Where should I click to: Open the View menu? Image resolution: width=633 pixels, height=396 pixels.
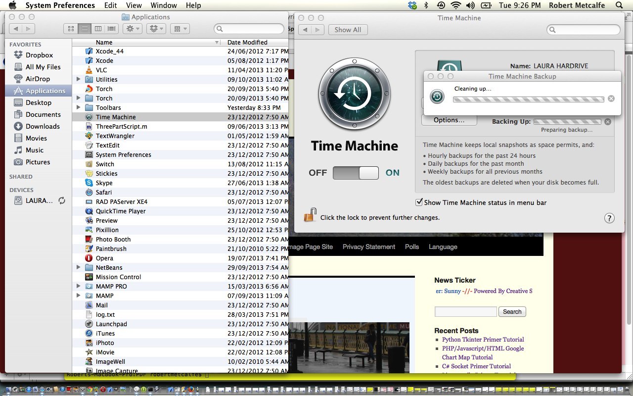(x=134, y=5)
